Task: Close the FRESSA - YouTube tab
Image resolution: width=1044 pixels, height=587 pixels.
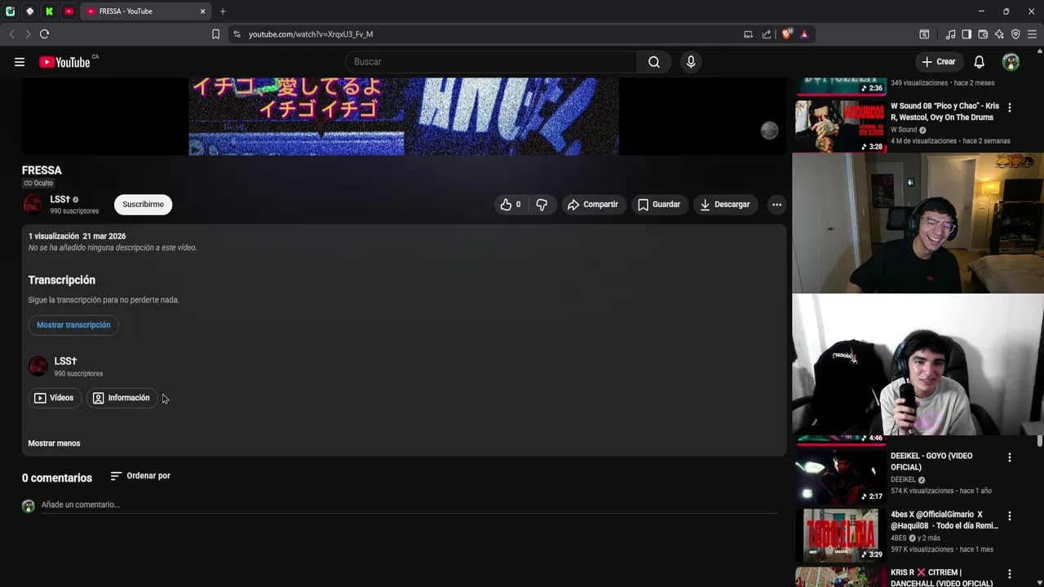Action: pyautogui.click(x=202, y=11)
